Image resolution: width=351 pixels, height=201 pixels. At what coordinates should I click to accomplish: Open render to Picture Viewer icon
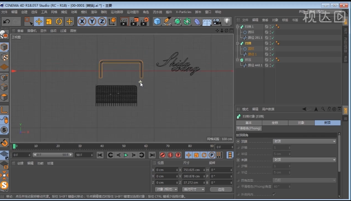(134, 22)
